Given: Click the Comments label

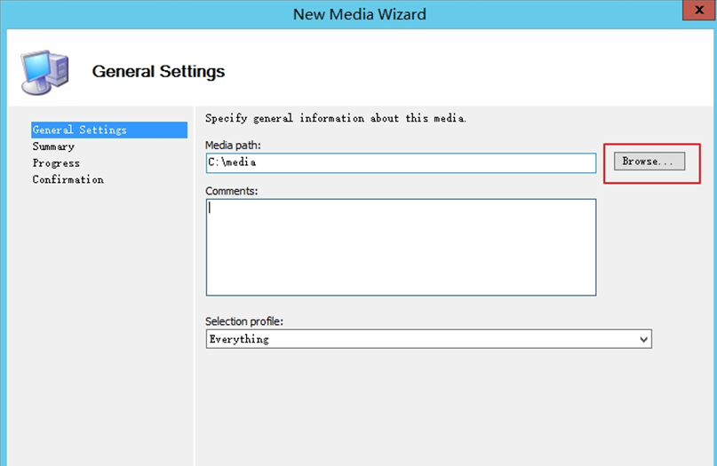Looking at the screenshot, I should coord(231,191).
